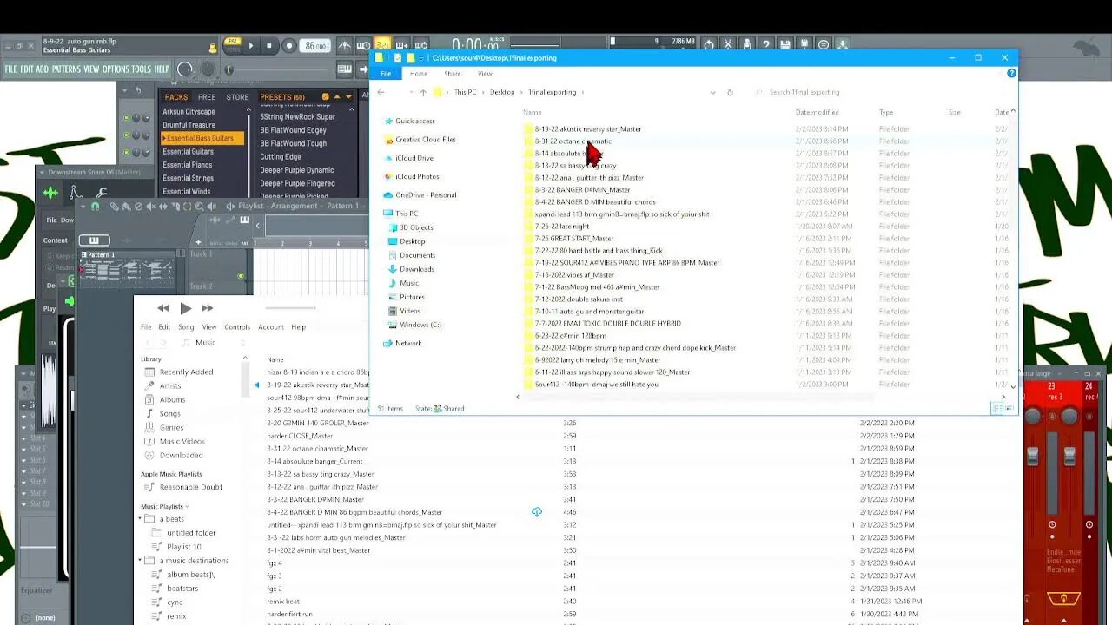The height and width of the screenshot is (625, 1112).
Task: Open the File tab in File Explorer
Action: tap(386, 74)
